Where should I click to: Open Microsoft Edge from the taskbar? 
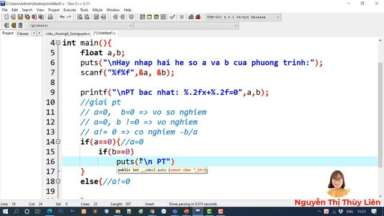click(x=49, y=211)
